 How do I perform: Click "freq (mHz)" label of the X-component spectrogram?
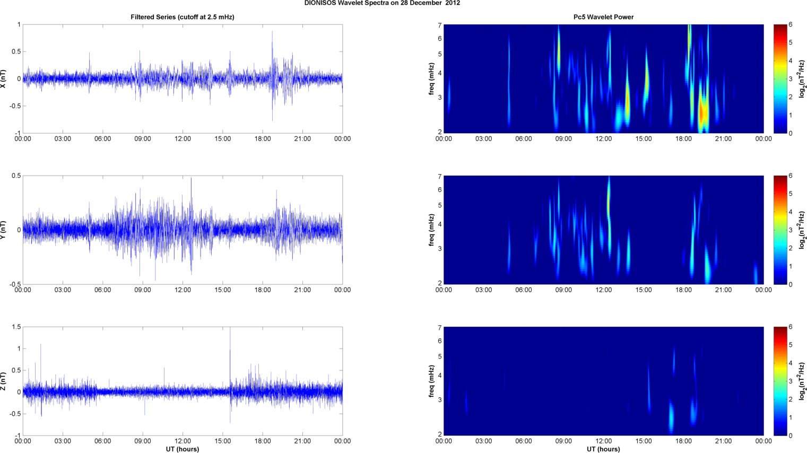click(431, 79)
